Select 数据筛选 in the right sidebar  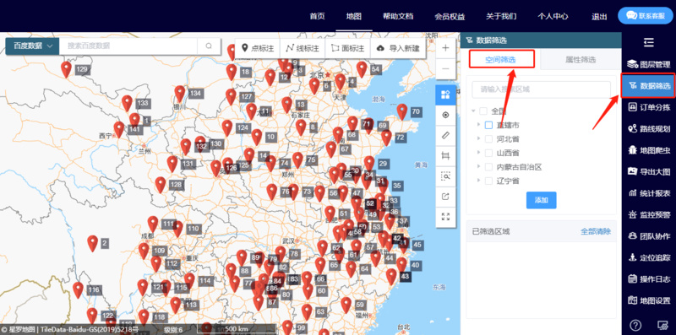tap(648, 86)
